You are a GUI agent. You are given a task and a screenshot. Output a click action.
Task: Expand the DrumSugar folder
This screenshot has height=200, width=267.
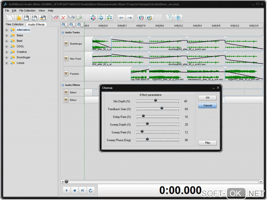(7, 58)
